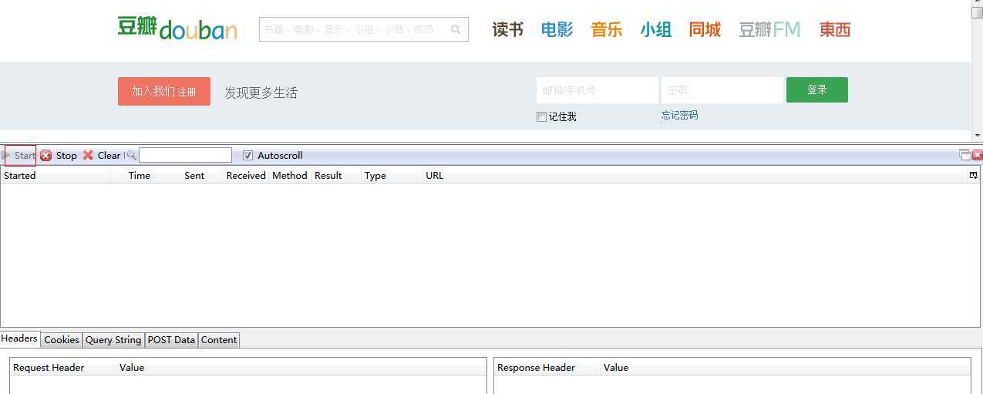Click the Type column header

click(392, 175)
